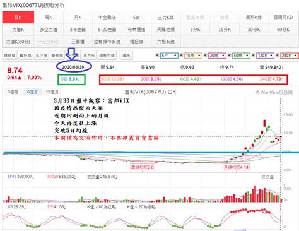
Task: Select the 轉折線 drawing tool
Action: (x=25, y=56)
